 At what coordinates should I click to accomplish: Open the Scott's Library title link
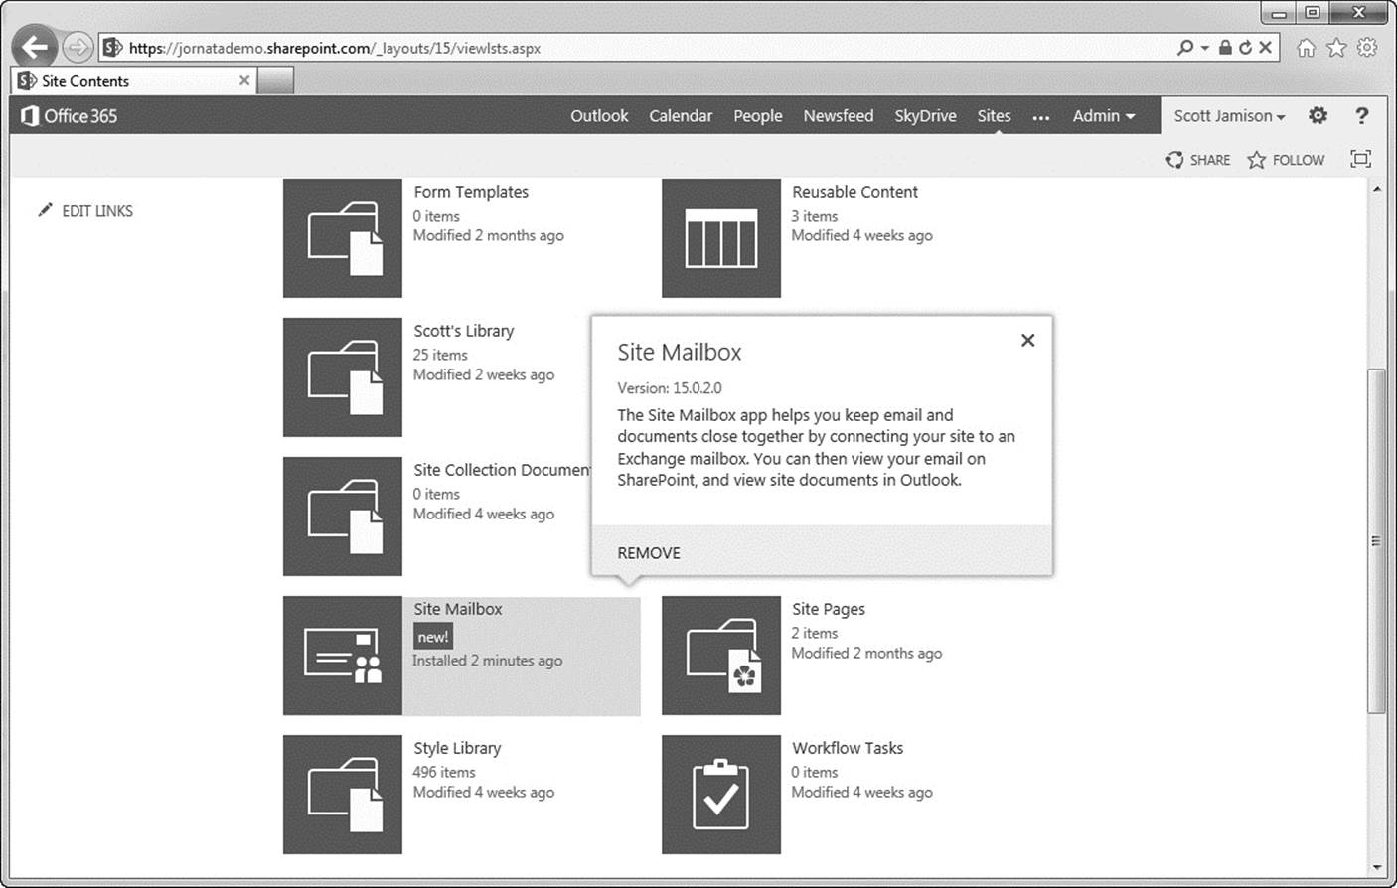464,331
